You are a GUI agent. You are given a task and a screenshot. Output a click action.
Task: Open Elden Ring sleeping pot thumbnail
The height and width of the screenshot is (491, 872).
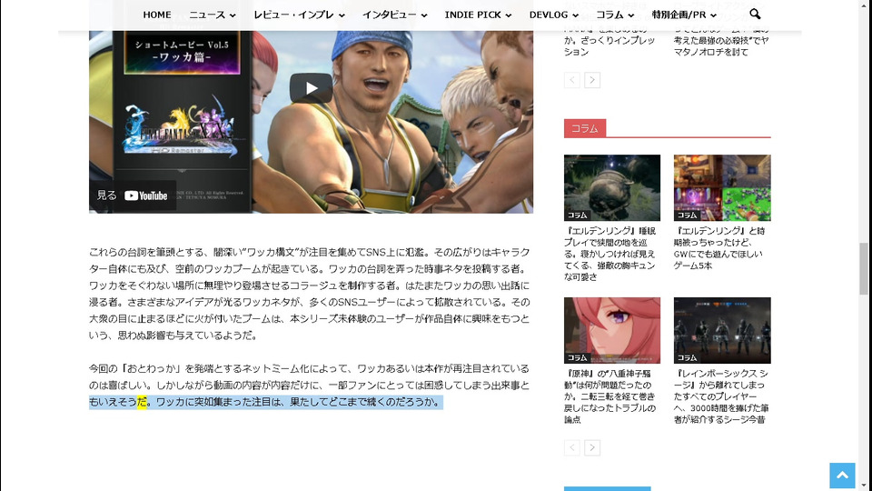[x=611, y=187]
